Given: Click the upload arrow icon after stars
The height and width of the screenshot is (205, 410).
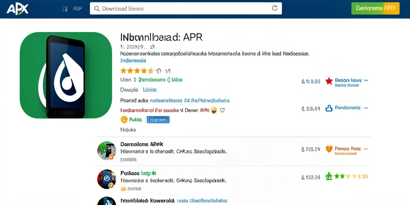Looking at the screenshot, I should coord(159,70).
